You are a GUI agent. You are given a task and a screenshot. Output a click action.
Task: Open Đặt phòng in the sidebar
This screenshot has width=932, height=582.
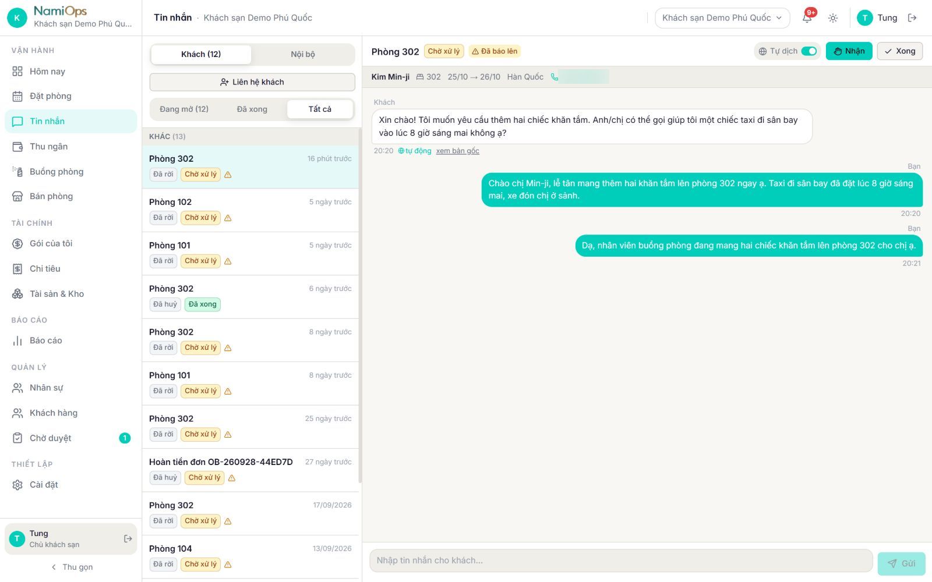click(x=71, y=96)
